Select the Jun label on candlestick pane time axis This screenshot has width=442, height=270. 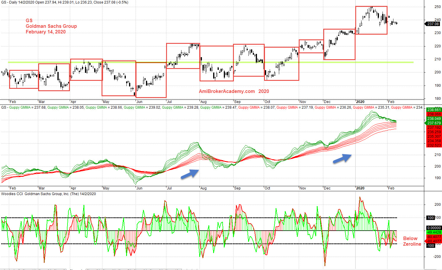point(139,102)
